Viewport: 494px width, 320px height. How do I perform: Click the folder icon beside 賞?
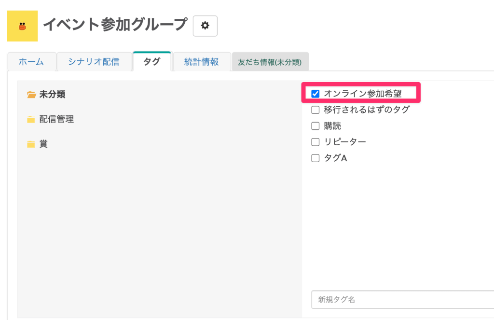point(31,144)
